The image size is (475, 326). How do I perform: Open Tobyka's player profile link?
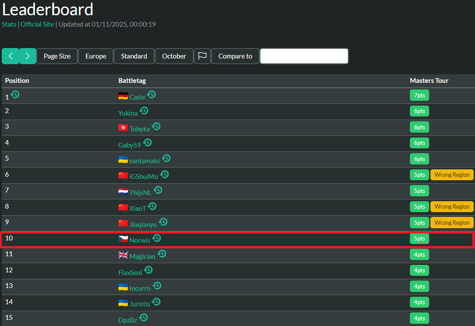[x=140, y=129]
